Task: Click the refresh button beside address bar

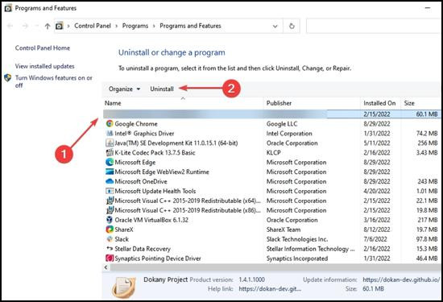Action: (292, 26)
